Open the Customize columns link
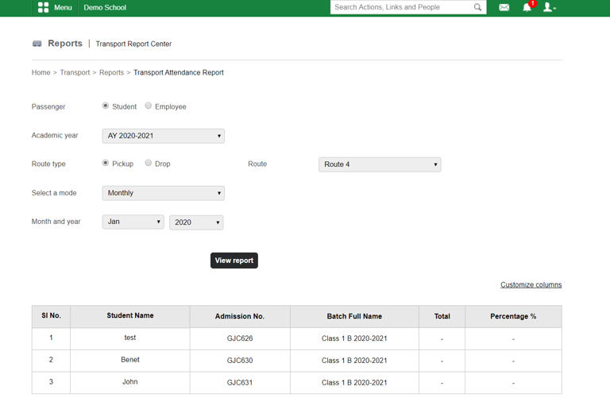Screen dimensions: 610x398 tap(531, 284)
